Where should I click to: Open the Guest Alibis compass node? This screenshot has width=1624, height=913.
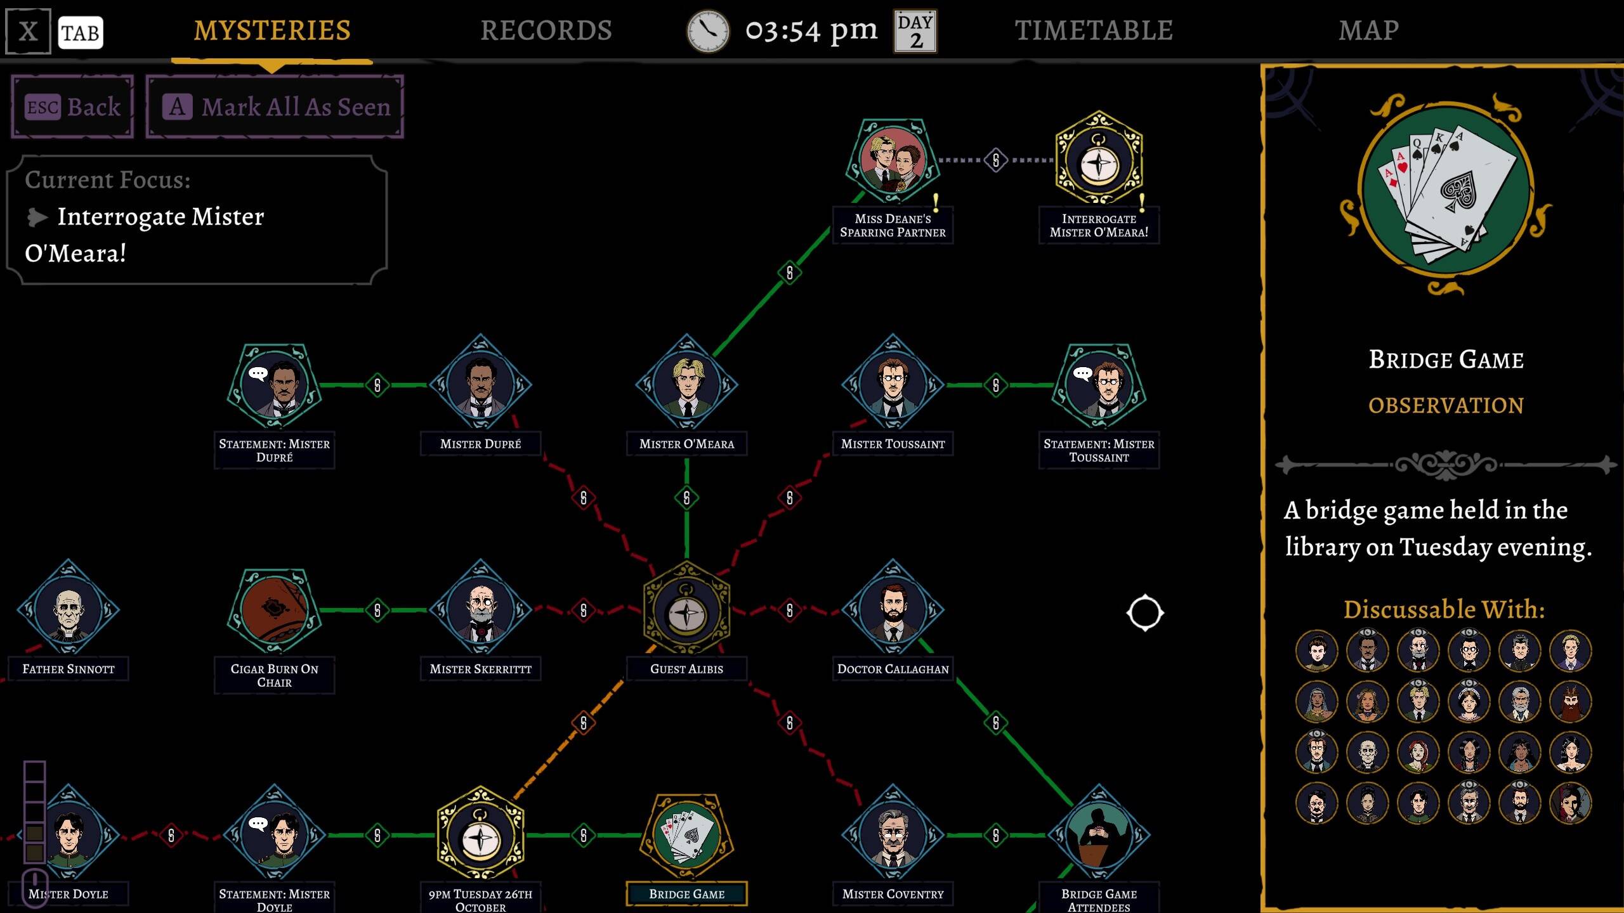[686, 611]
